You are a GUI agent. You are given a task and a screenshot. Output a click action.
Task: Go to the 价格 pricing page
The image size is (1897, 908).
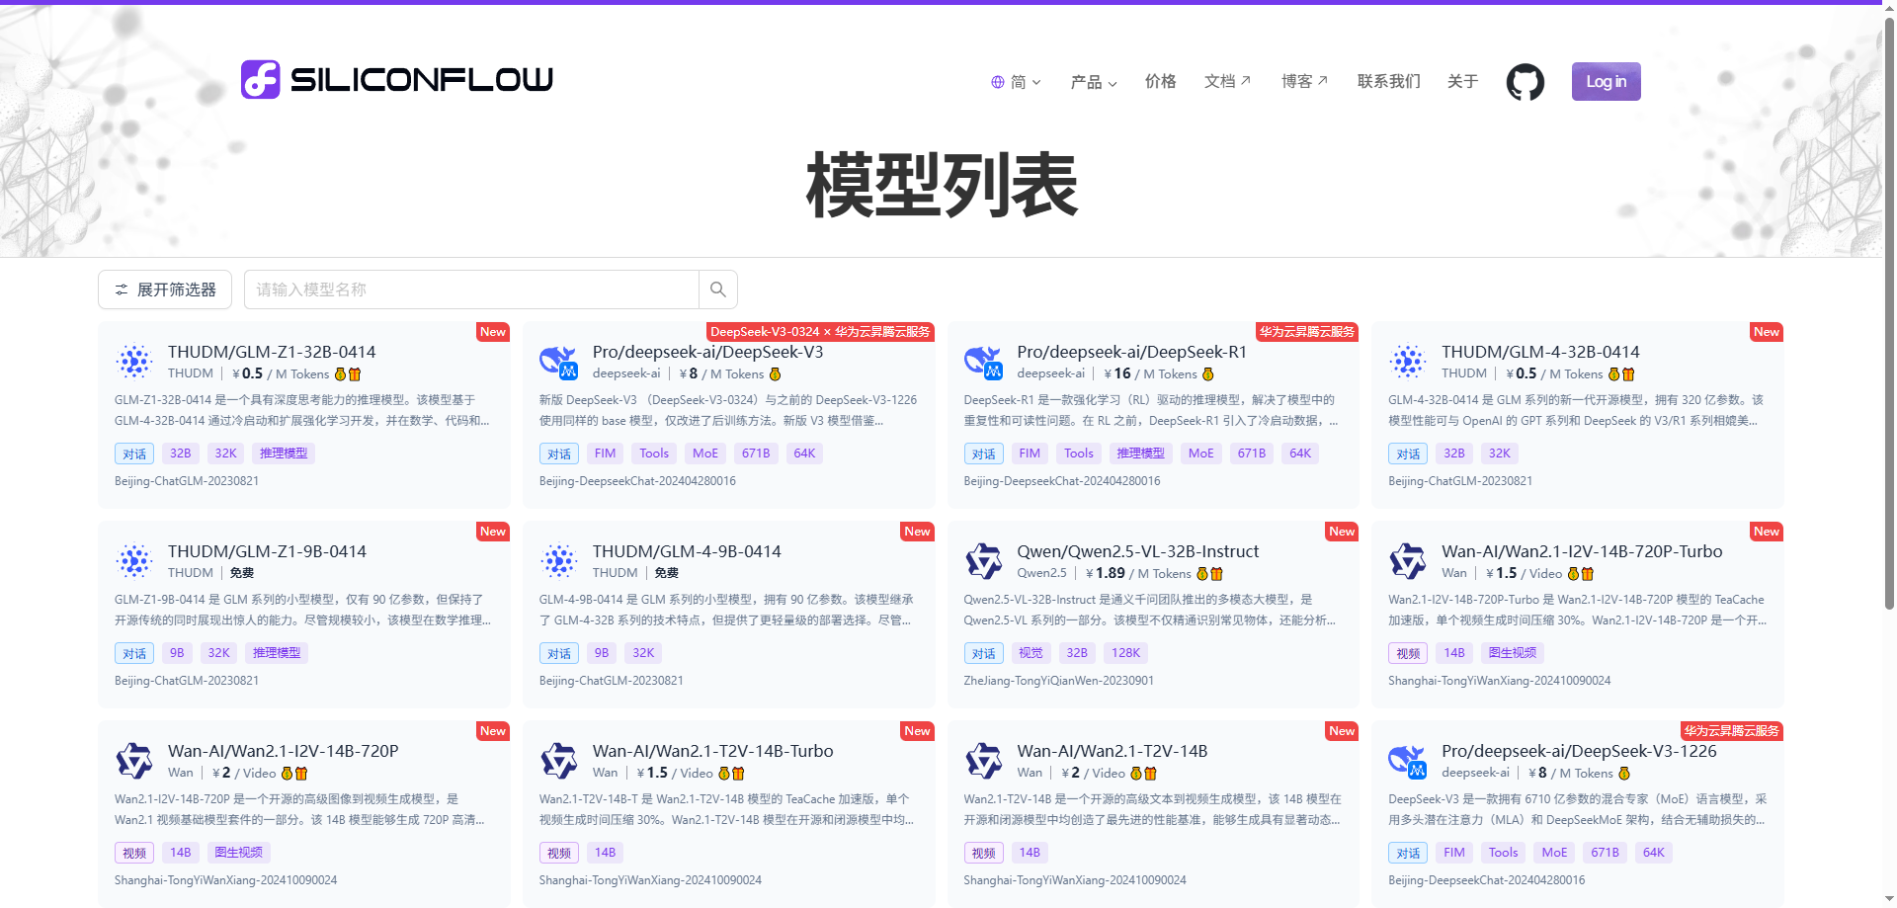(x=1160, y=81)
